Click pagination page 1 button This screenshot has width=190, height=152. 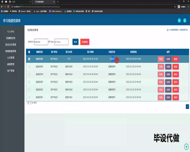click(x=187, y=106)
